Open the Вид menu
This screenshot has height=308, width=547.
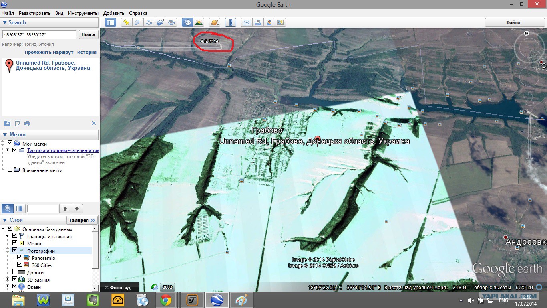[59, 13]
